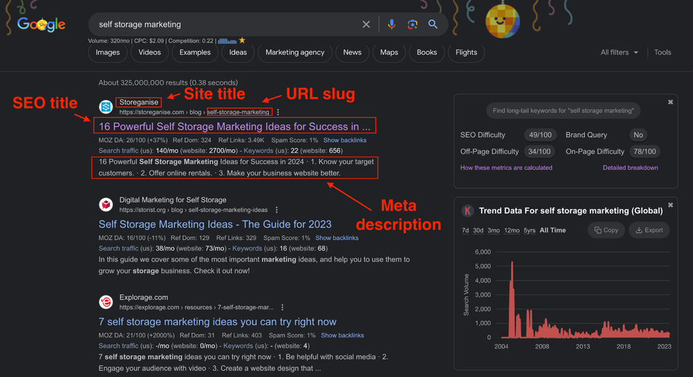Open Self Storage Marketing Ideas Guide for 2023
Viewport: 693px width, 377px height.
tap(215, 224)
